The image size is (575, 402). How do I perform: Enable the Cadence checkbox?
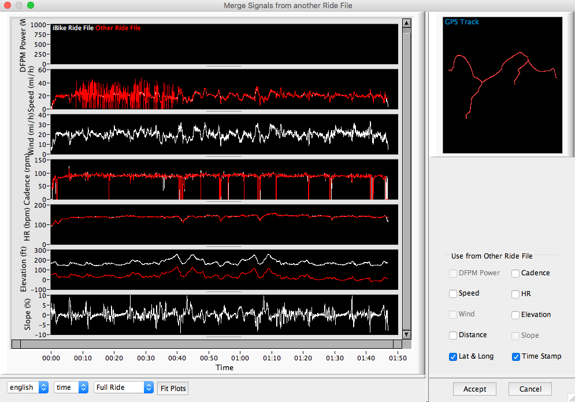coord(516,273)
